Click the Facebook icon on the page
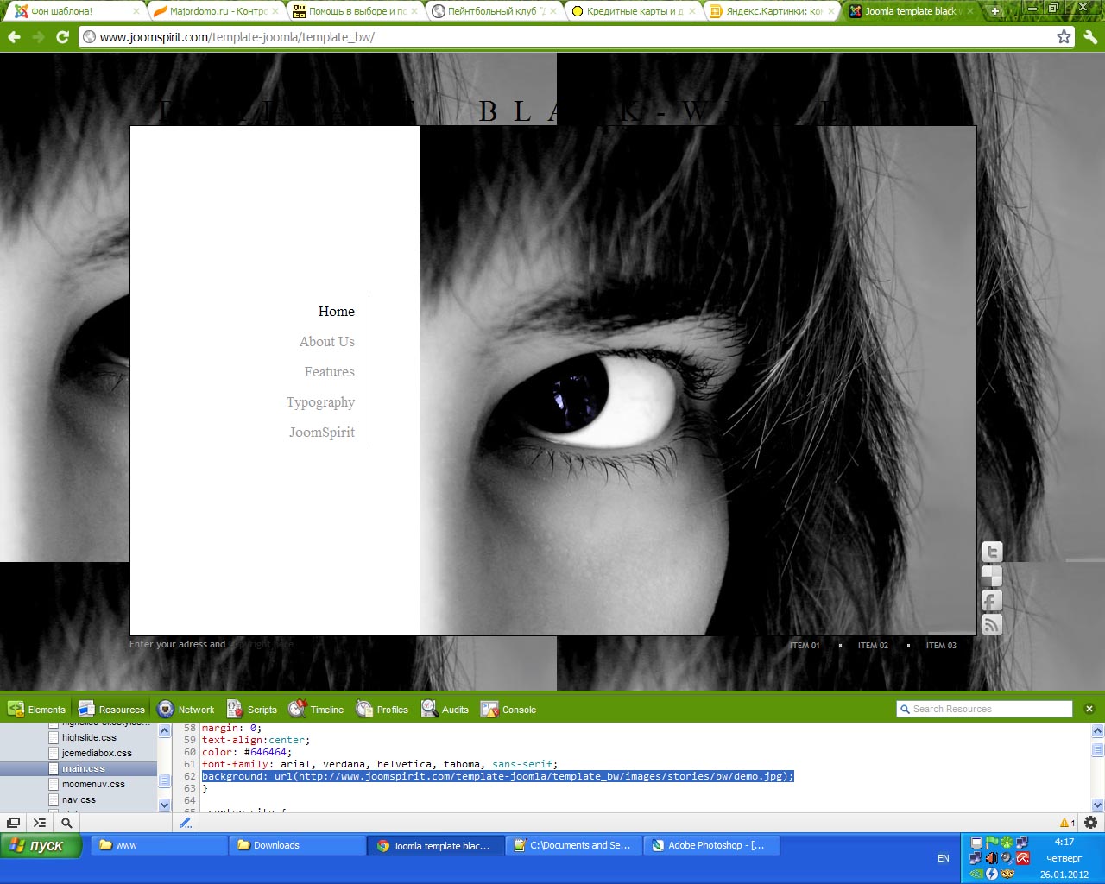1105x884 pixels. (x=992, y=600)
